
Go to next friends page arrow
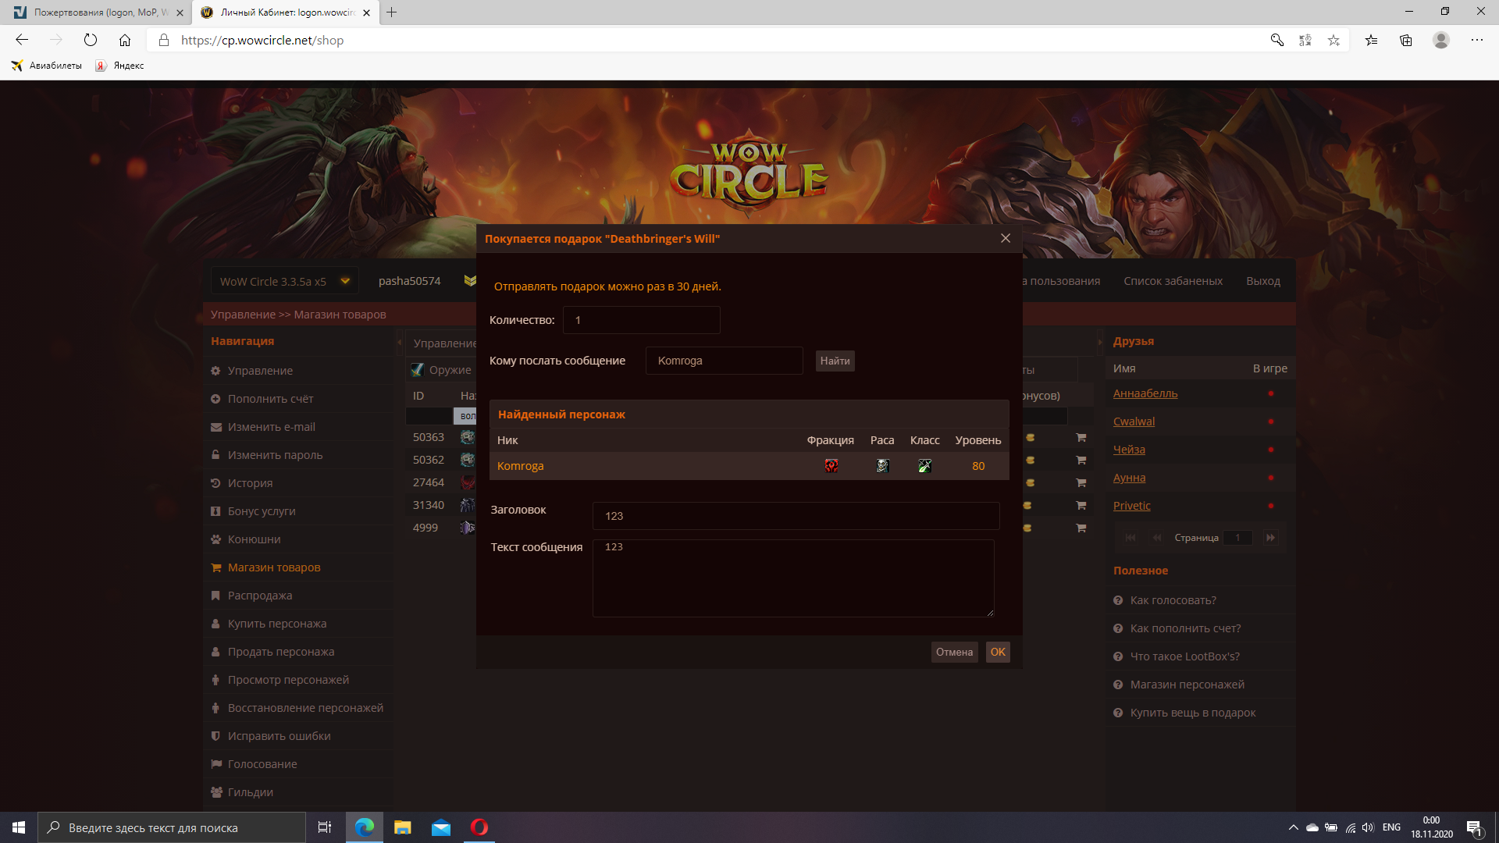[x=1270, y=538]
